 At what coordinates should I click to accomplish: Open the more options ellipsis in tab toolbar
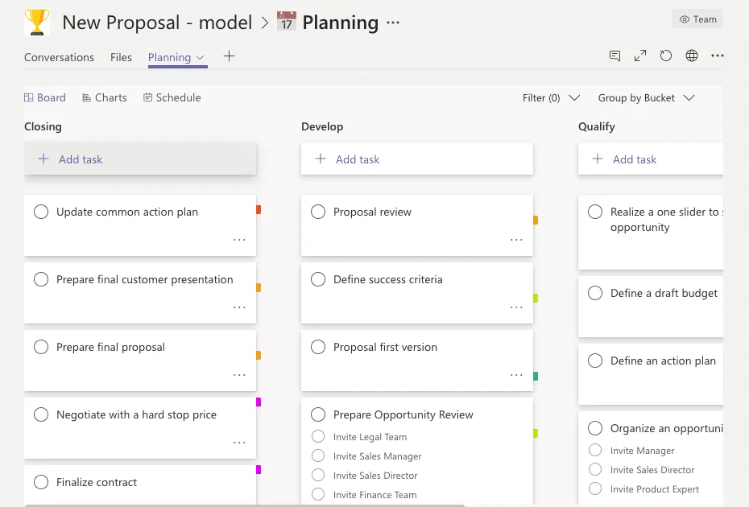pyautogui.click(x=718, y=56)
